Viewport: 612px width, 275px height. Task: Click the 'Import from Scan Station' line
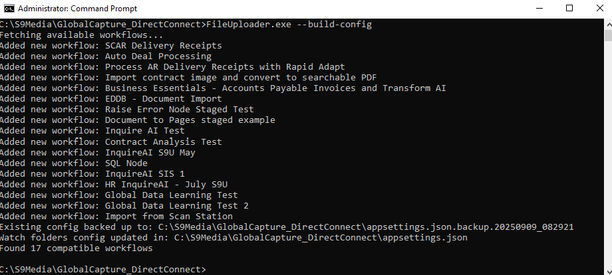168,216
